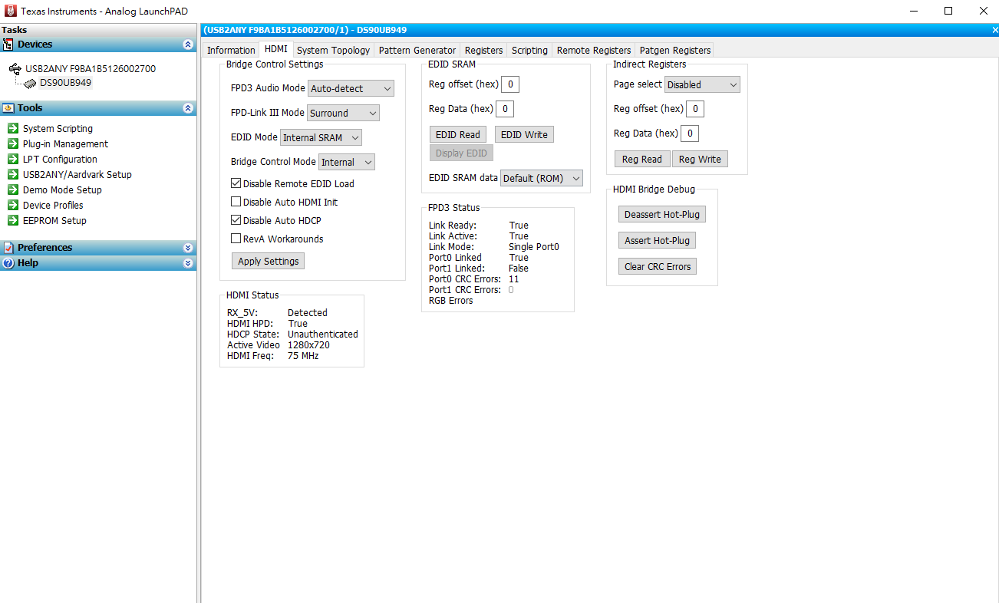Click the Deassert Hot-Plug button
The height and width of the screenshot is (603, 999).
(x=662, y=214)
